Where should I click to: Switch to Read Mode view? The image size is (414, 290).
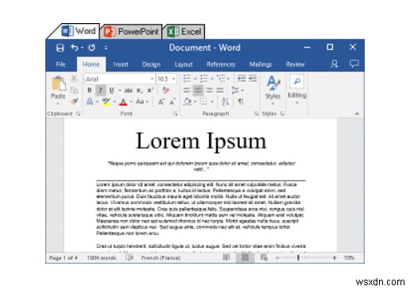tap(226, 257)
